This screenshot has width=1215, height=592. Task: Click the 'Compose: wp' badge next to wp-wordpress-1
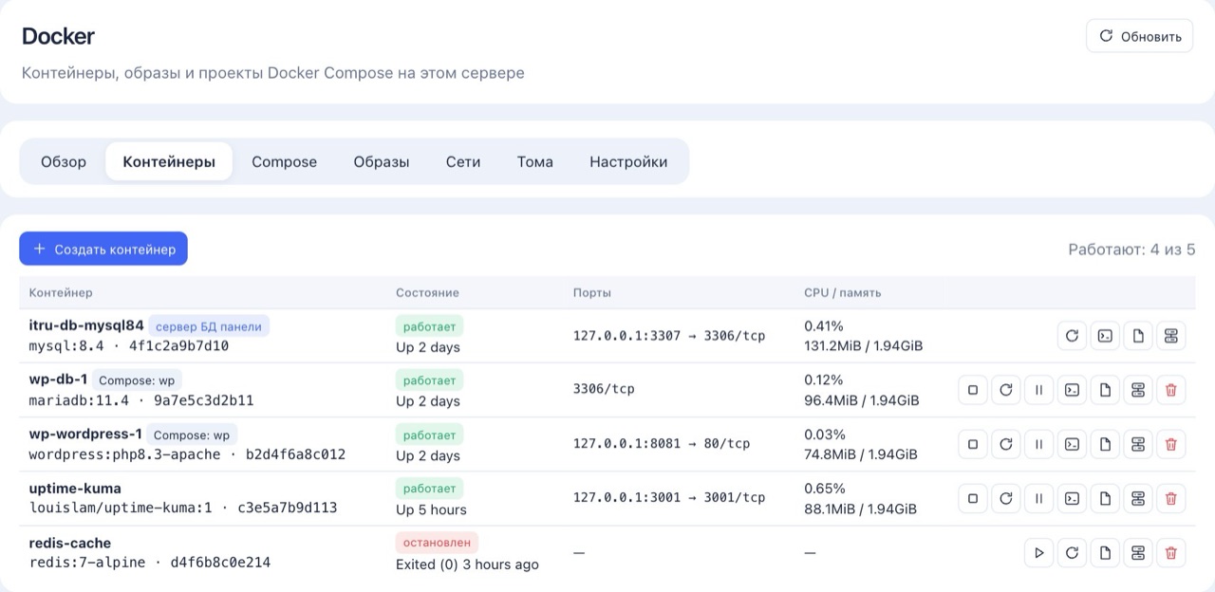click(192, 435)
